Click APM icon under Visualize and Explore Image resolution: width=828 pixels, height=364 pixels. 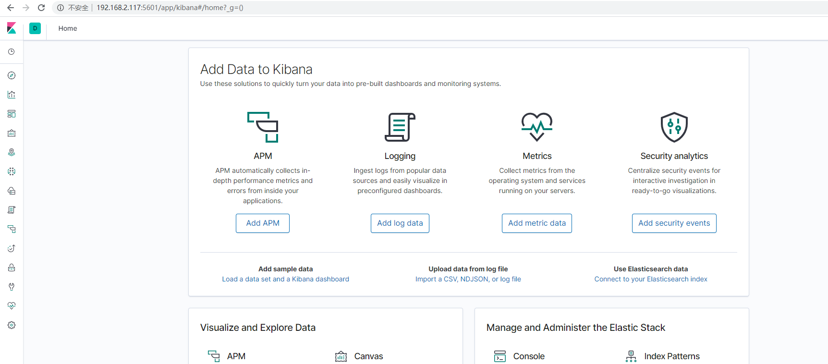pos(214,356)
